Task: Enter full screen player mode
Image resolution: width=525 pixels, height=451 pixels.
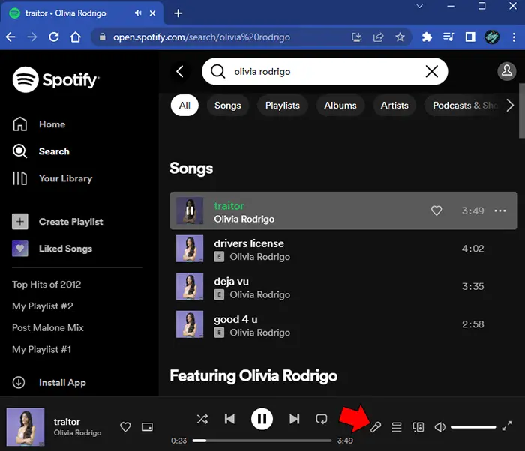Action: pos(507,426)
